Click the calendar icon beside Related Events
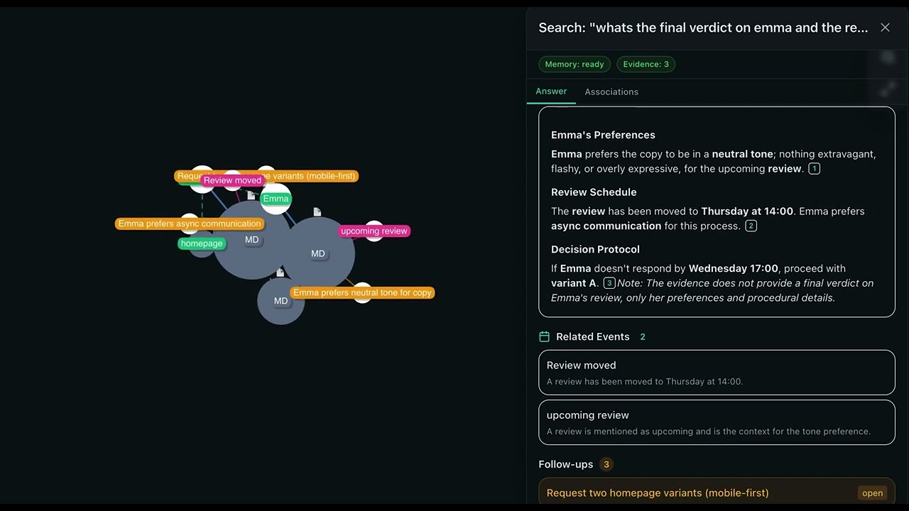Screen dimensions: 909x511 click(x=545, y=336)
